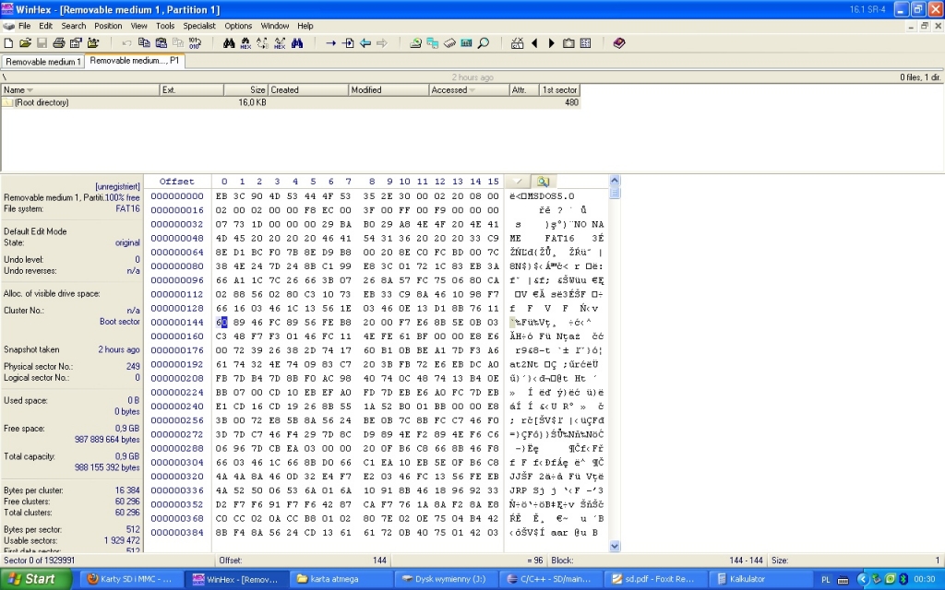
Task: Click the PL language indicator in tray
Action: [826, 580]
